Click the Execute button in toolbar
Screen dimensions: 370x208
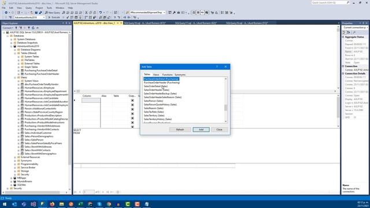tap(54, 17)
